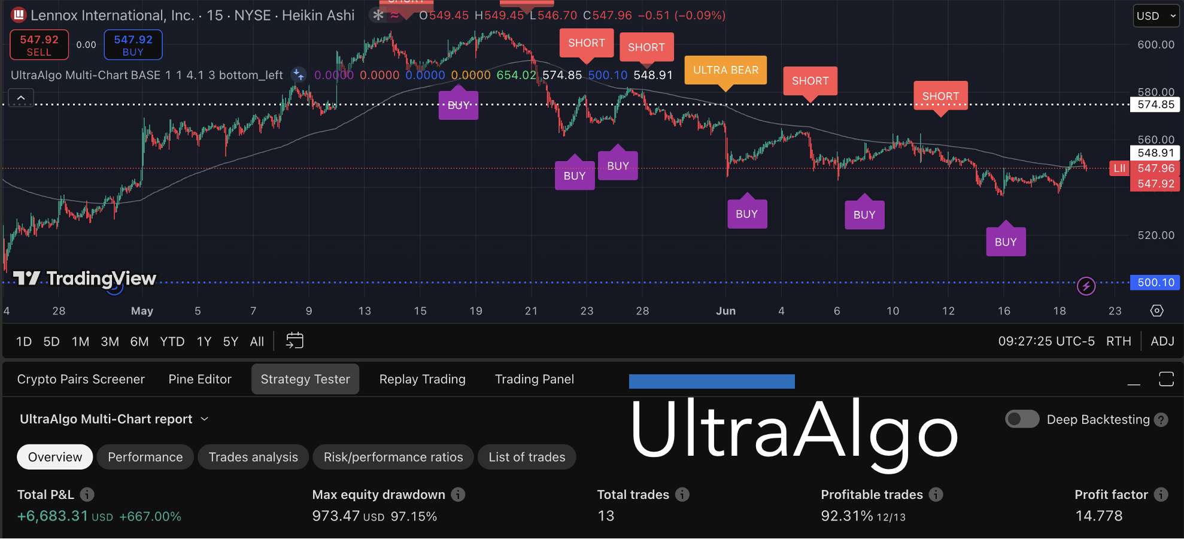Screen dimensions: 1184x539
Task: Toggle RTH regular trading hours session
Action: pyautogui.click(x=1119, y=341)
